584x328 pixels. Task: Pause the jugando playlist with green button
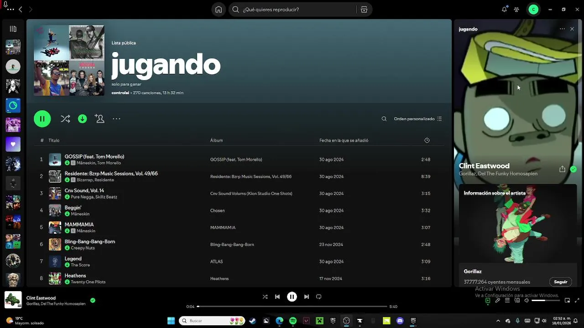42,119
